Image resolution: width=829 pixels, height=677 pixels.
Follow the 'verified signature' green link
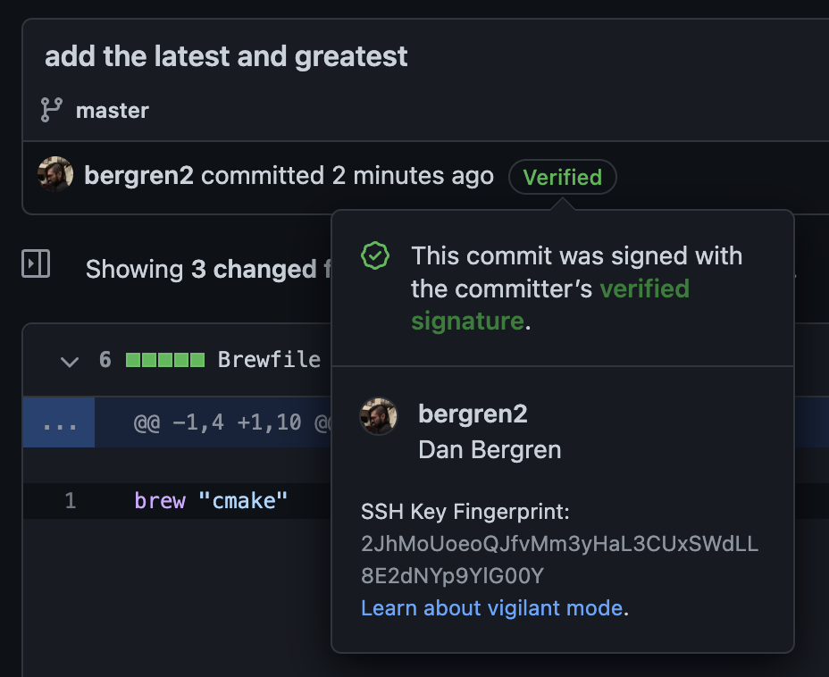(x=550, y=305)
